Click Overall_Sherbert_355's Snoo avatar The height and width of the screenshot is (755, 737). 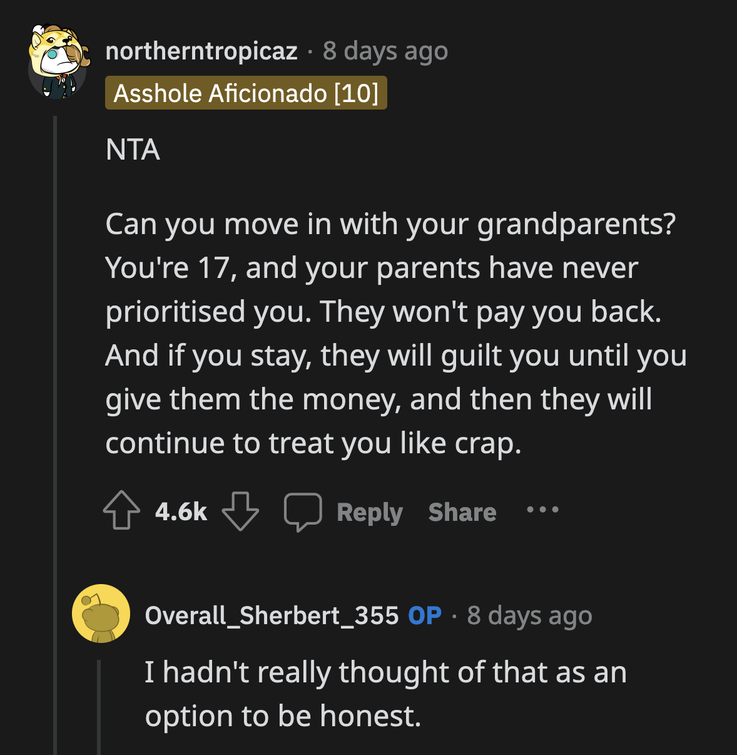pos(101,616)
